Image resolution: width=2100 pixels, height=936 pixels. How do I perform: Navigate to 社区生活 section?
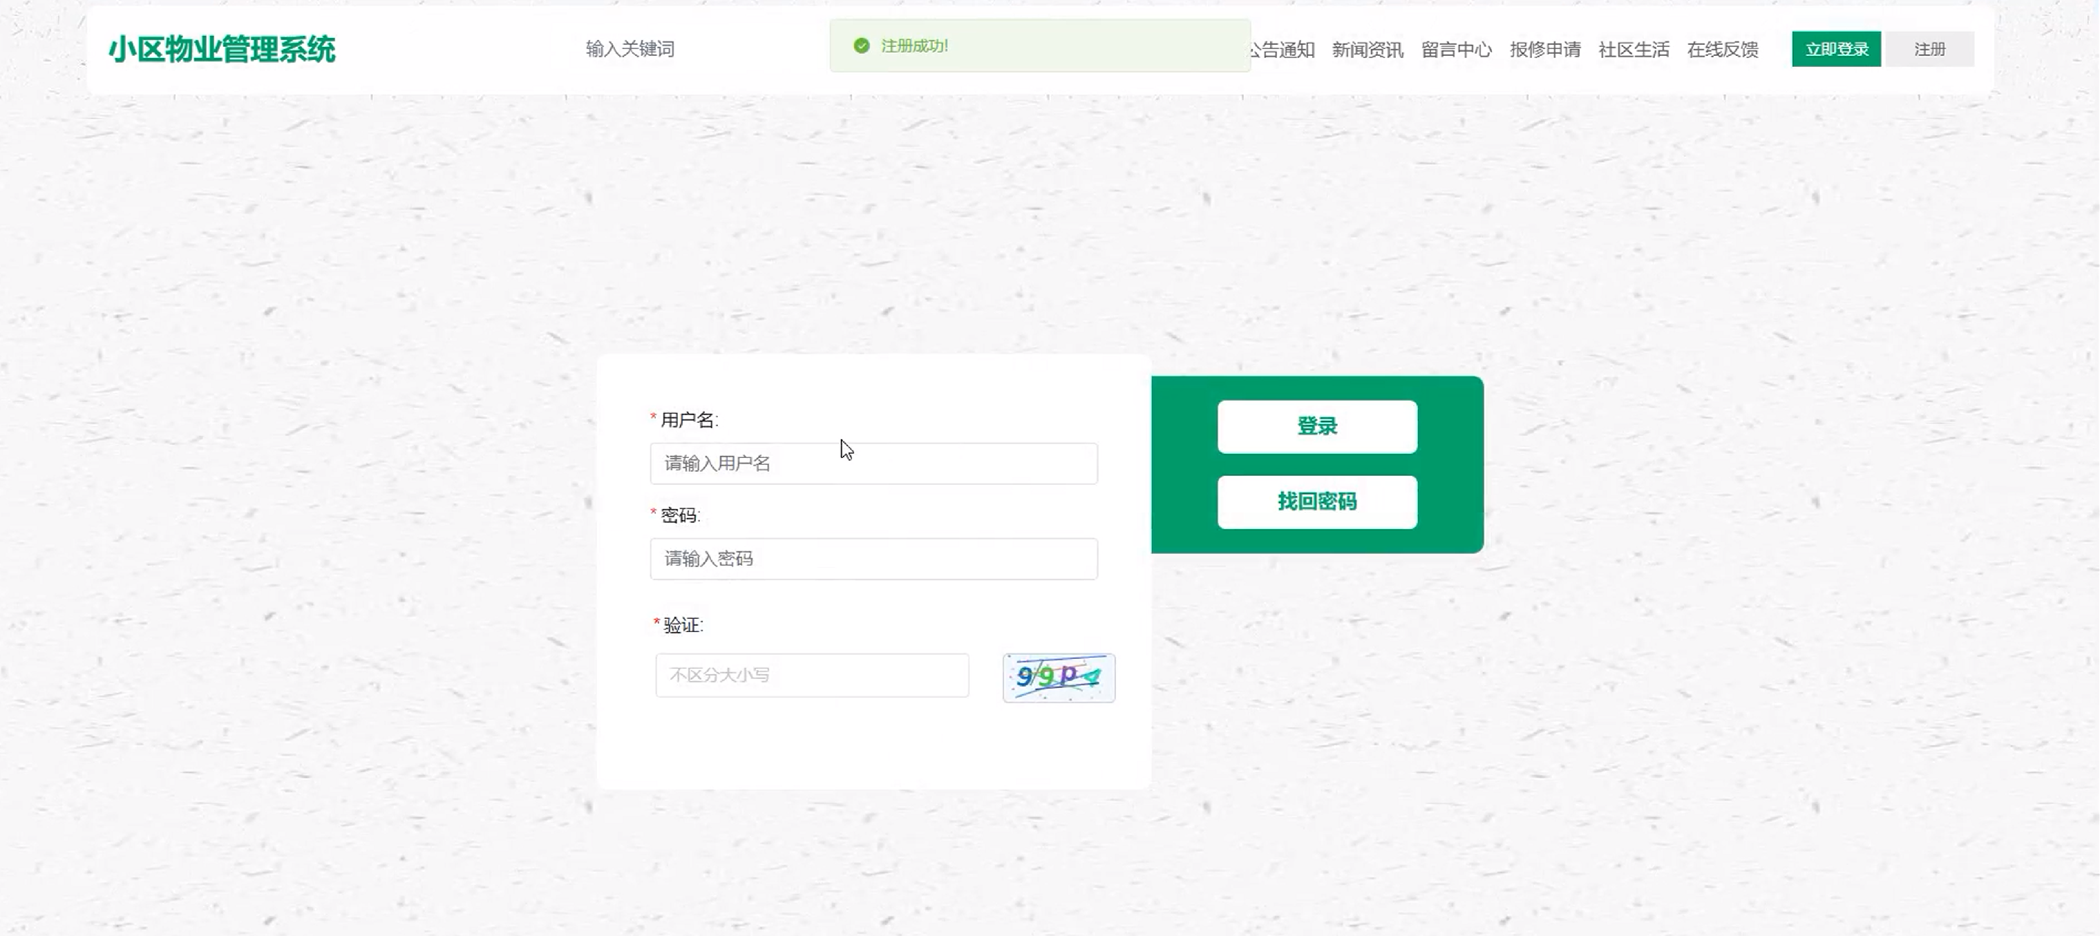[1634, 50]
